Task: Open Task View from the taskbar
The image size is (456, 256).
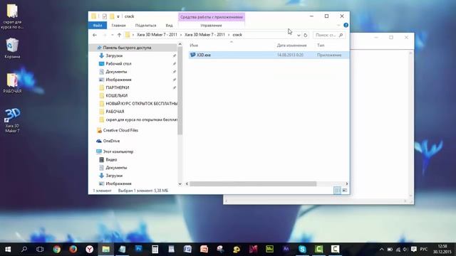Action: (40, 249)
